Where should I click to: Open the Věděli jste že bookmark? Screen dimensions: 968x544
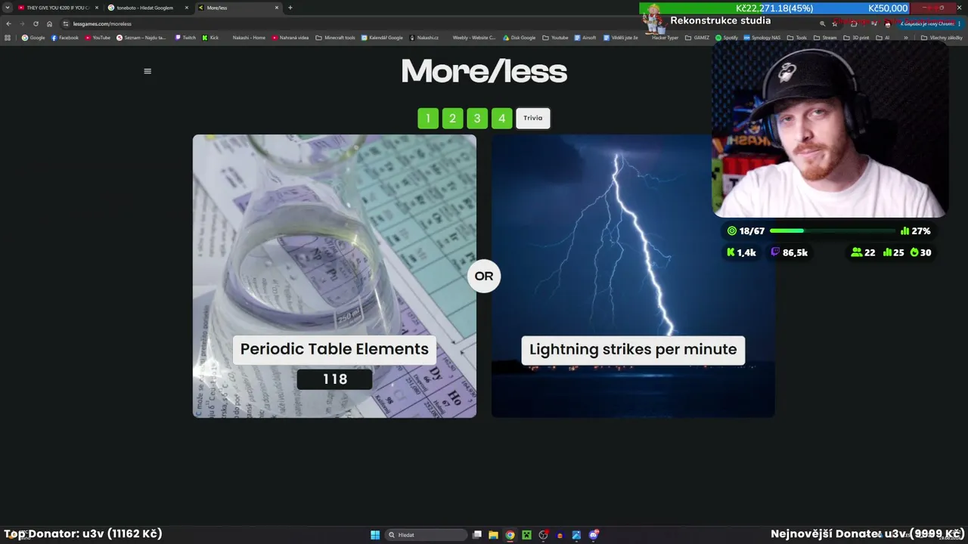click(621, 38)
